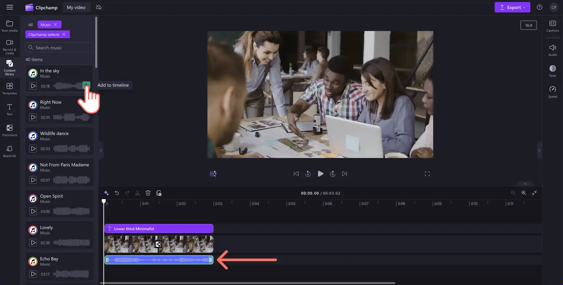Viewport: 563px width, 285px height.
Task: Zoom out the timeline
Action: point(513,193)
